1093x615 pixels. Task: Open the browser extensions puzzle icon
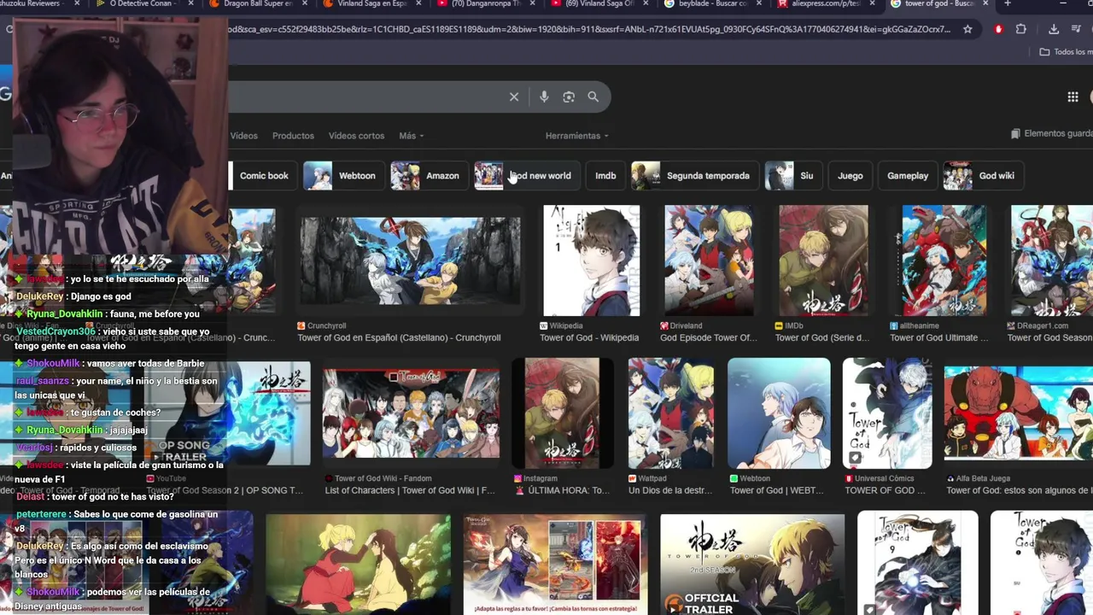1021,29
